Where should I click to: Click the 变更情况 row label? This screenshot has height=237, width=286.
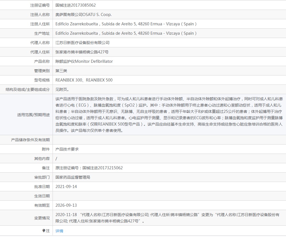click(x=42, y=218)
